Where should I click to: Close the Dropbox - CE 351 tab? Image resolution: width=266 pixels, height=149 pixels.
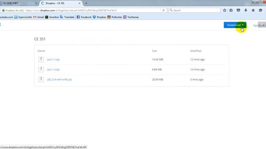(x=79, y=3)
